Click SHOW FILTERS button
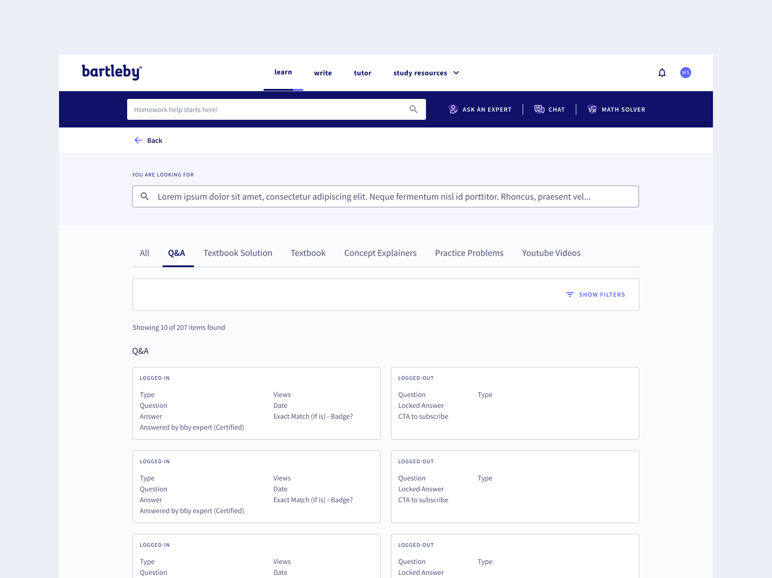772x578 pixels. coord(596,294)
